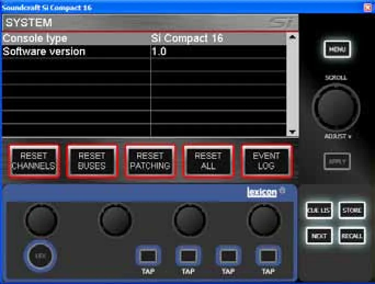
Task: Toggle the round FX button
Action: 40,256
